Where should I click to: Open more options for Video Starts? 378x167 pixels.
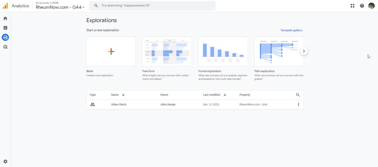pyautogui.click(x=298, y=104)
